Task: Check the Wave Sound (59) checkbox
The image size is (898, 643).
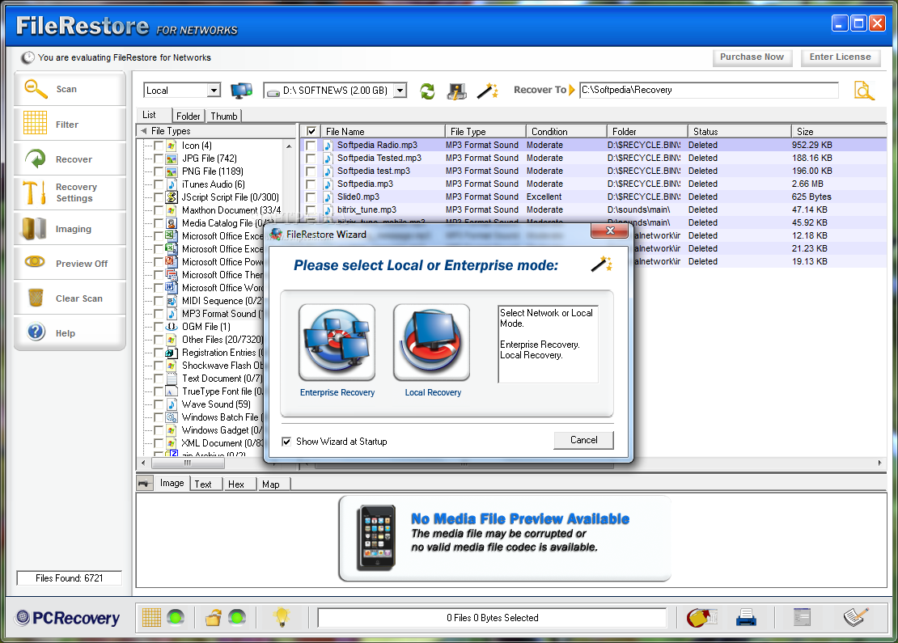Action: click(x=159, y=404)
